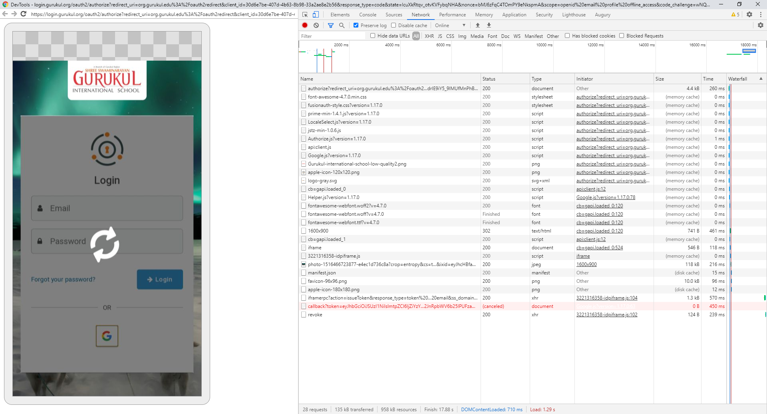Open the DevTools three-dot menu
Viewport: 767px width, 414px height.
click(x=761, y=14)
